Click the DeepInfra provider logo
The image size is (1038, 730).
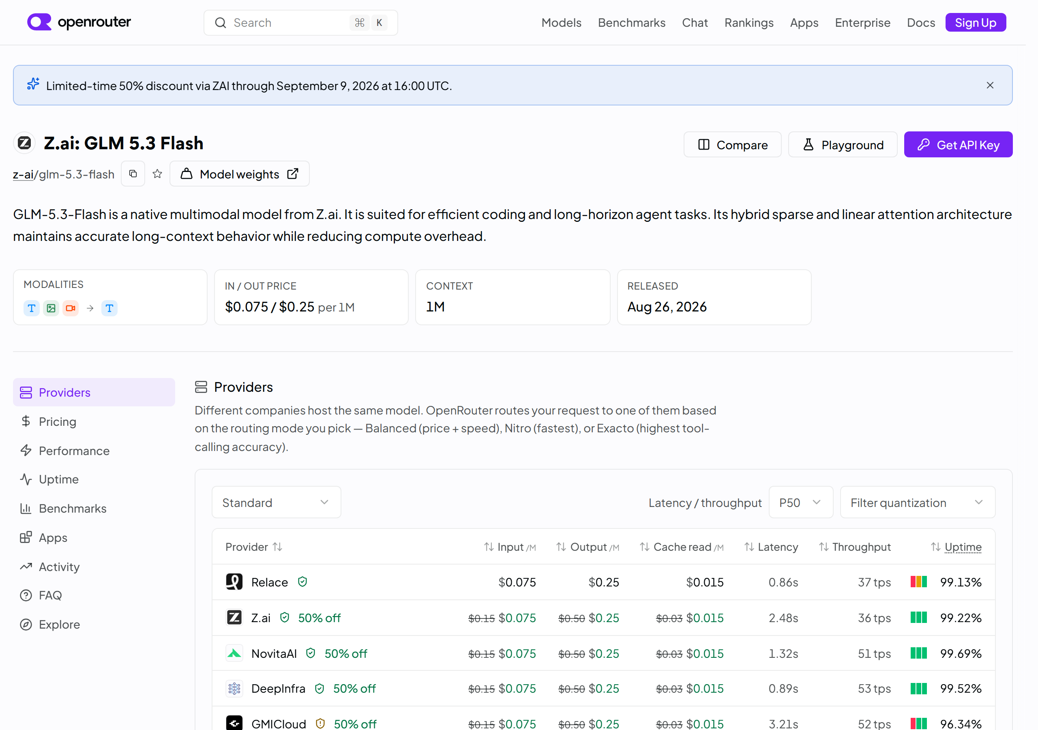coord(234,688)
